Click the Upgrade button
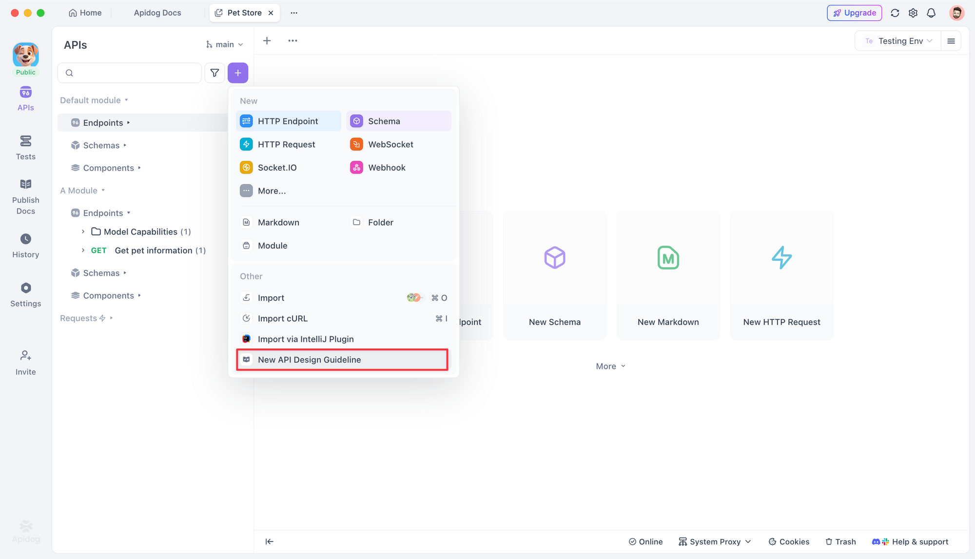975x559 pixels. tap(854, 13)
